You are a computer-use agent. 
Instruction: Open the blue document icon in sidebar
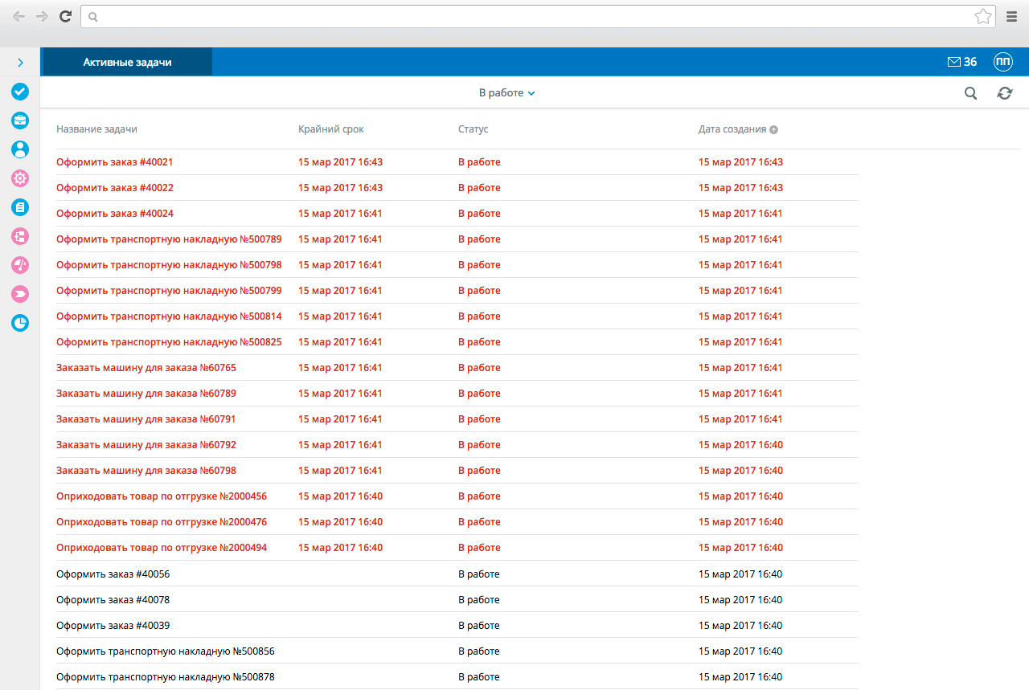tap(20, 207)
